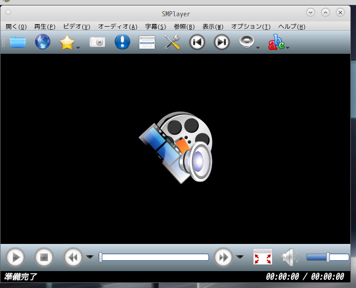Viewport: 356px width, 288px height.
Task: Expand the fast forward options dropdown arrow
Action: click(x=240, y=257)
